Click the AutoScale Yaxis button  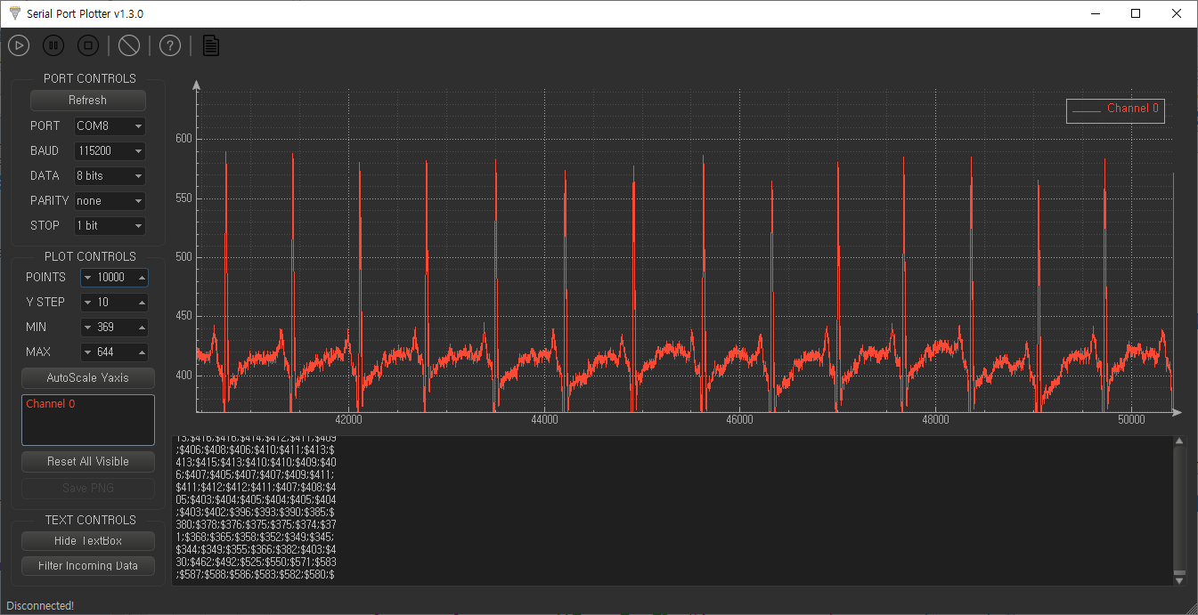coord(87,377)
